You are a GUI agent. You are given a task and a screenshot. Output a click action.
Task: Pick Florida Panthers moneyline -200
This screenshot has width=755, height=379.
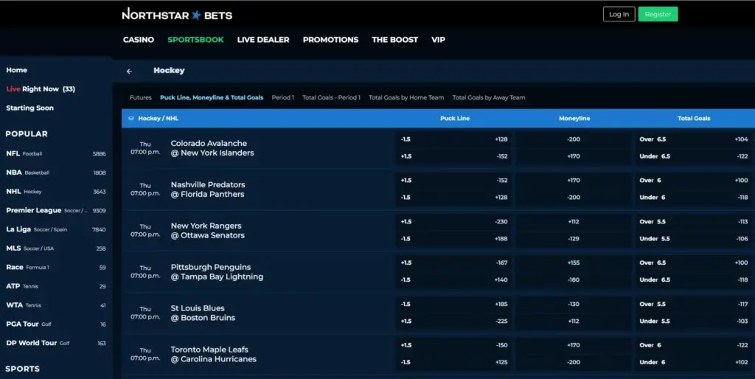coord(574,197)
